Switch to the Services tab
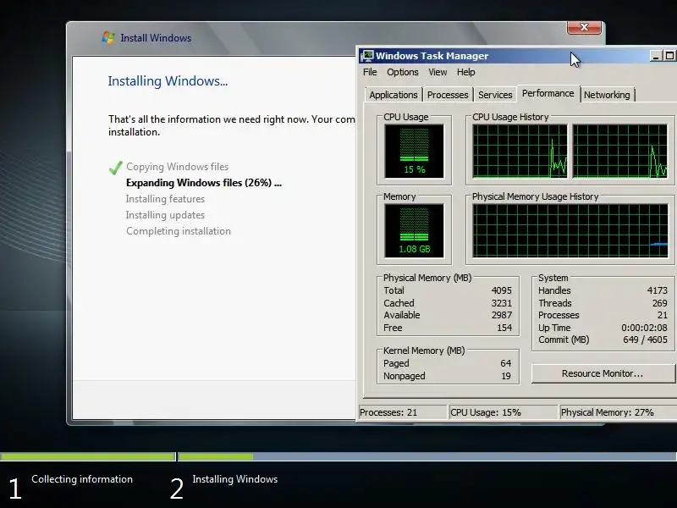Viewport: 677px width, 508px height. pos(495,95)
